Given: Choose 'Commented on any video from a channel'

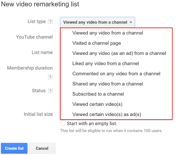Looking at the screenshot, I should (x=116, y=74).
